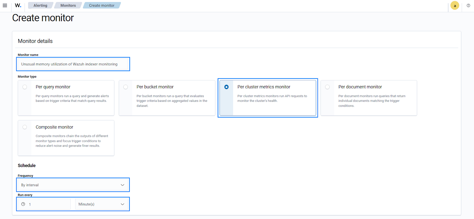This screenshot has width=474, height=219.
Task: Go to the Alerting breadcrumb
Action: 40,5
